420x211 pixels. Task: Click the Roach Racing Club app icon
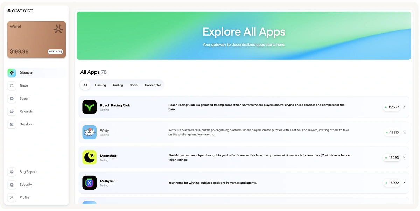pyautogui.click(x=89, y=107)
